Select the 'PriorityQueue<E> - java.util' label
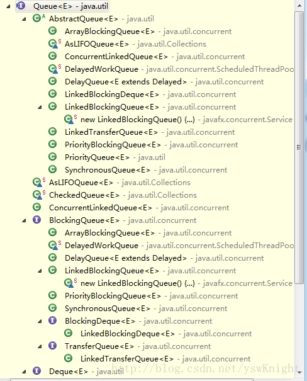This screenshot has height=381, width=307. click(x=115, y=157)
